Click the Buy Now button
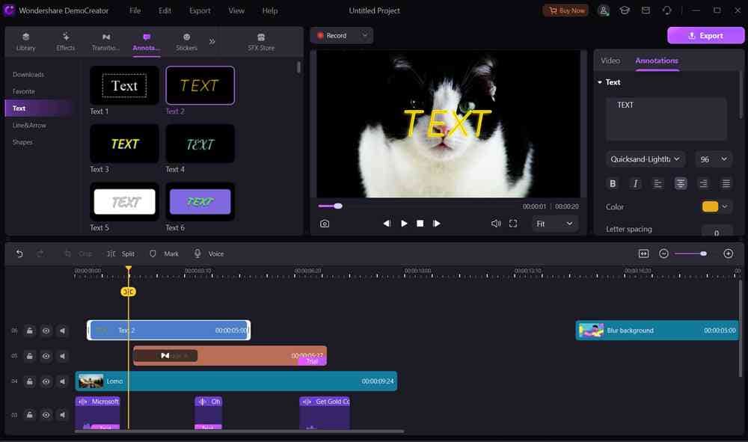The width and height of the screenshot is (748, 442). 565,10
